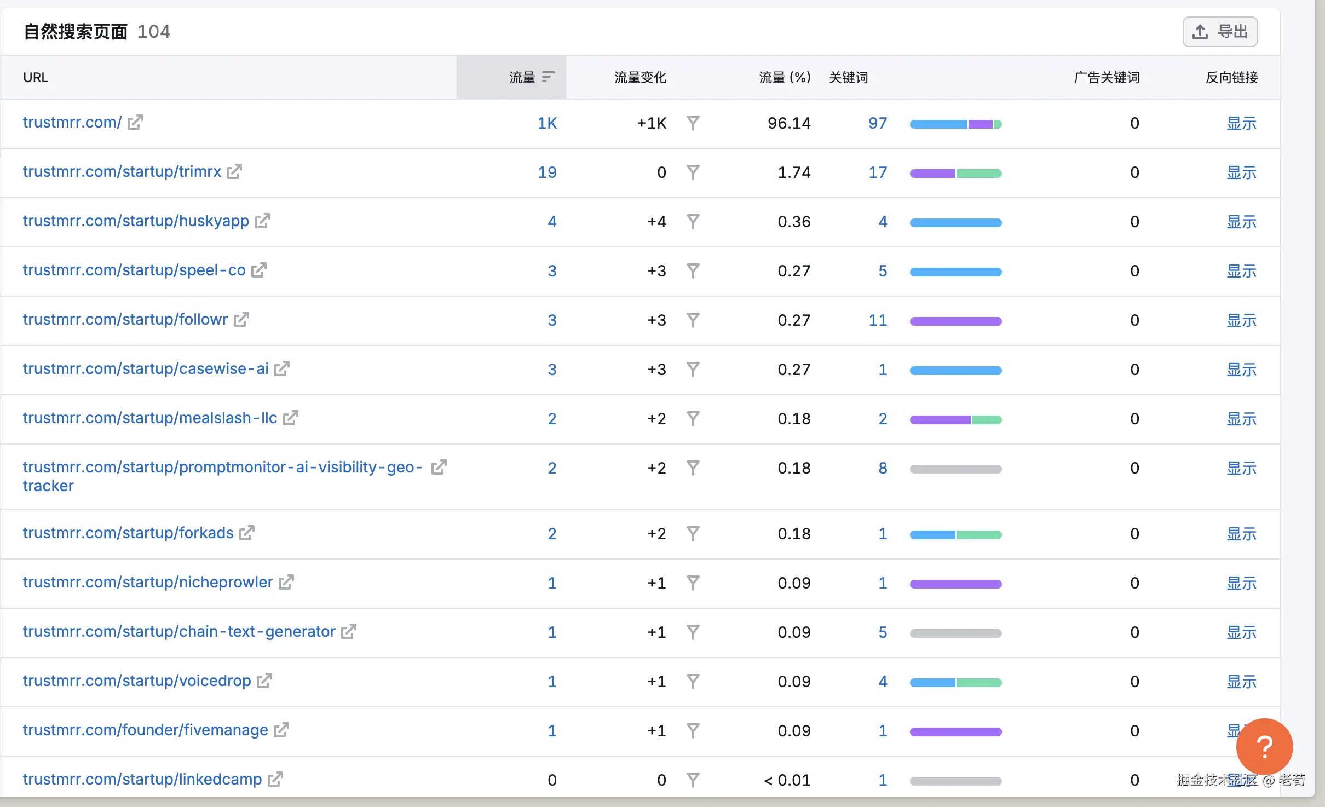Click keyword distribution bar for trimrx row
Image resolution: width=1325 pixels, height=807 pixels.
point(955,173)
